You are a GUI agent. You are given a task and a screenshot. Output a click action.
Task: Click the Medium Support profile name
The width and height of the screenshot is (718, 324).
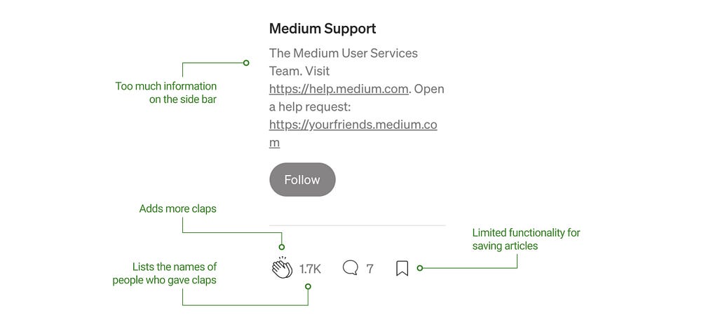(323, 28)
